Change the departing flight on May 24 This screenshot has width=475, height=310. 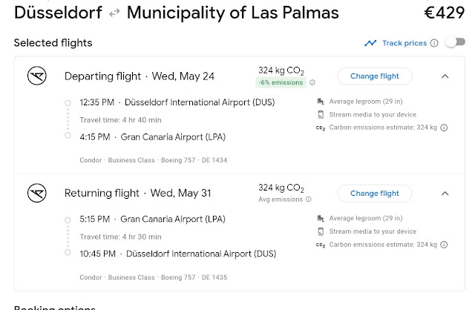374,76
